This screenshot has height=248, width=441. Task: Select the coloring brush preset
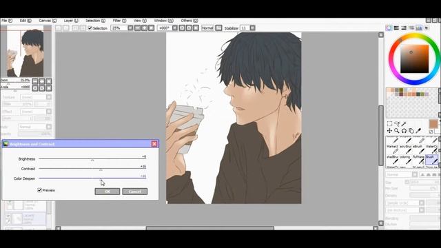pos(405,161)
